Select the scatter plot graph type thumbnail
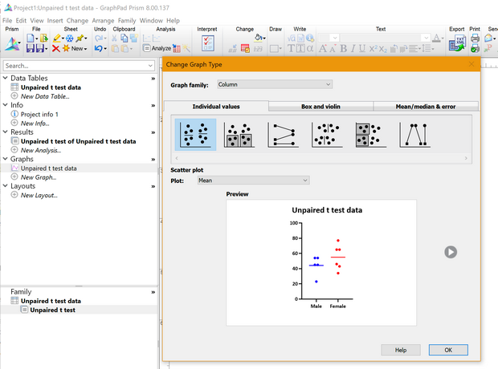Screen dimensions: 498x369 point(195,134)
